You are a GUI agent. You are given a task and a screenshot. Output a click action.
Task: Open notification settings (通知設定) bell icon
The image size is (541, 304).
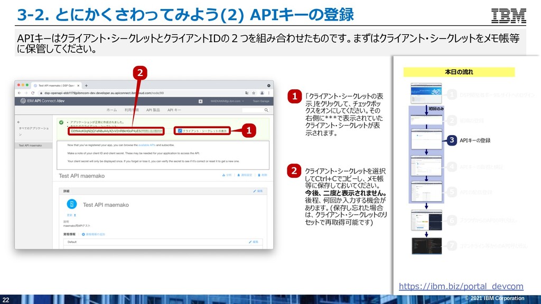pyautogui.click(x=238, y=175)
